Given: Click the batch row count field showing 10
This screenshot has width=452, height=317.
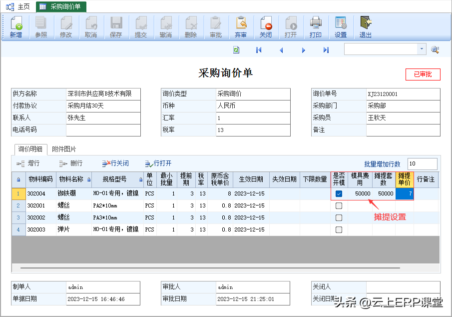Looking at the screenshot, I should coord(423,163).
